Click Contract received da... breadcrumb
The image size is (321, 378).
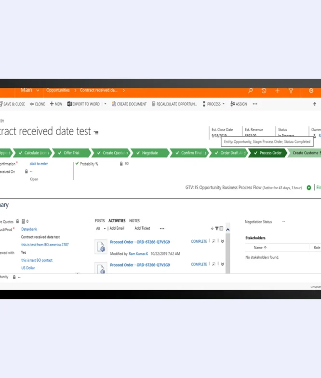click(99, 90)
